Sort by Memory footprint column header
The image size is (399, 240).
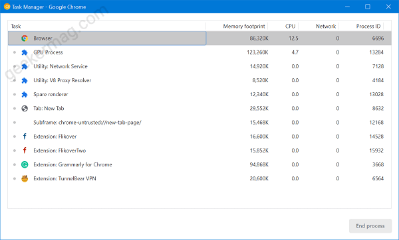point(237,26)
